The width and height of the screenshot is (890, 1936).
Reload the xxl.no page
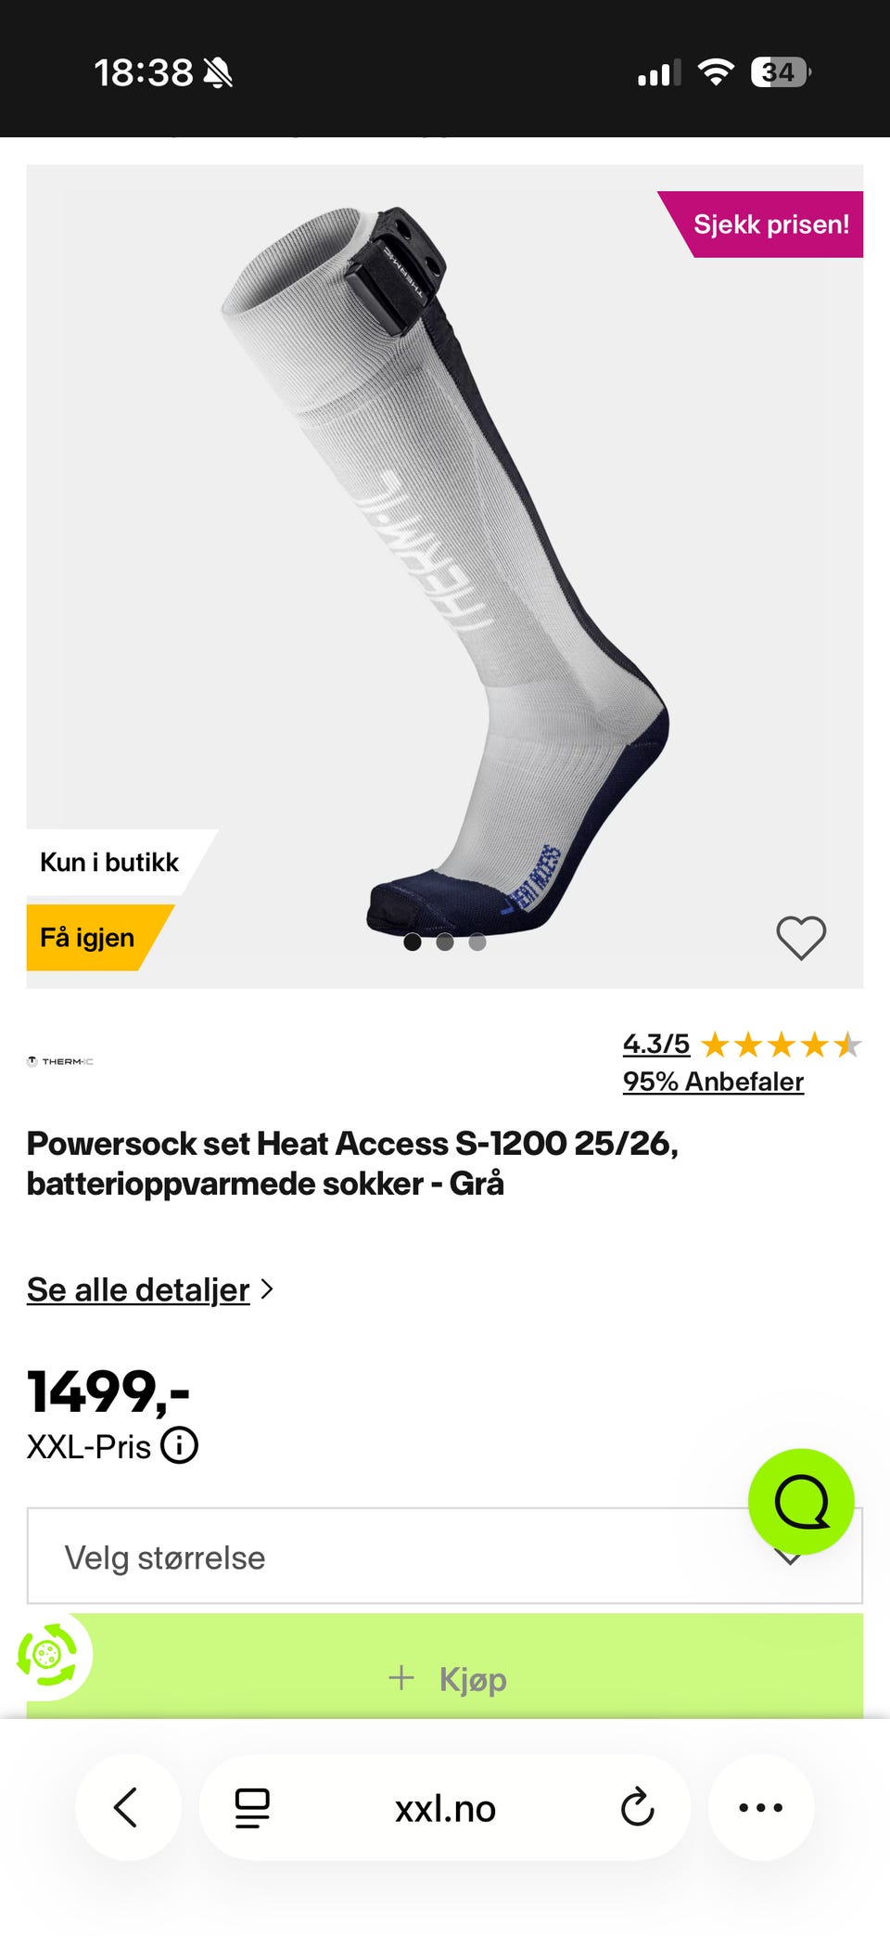point(637,1807)
